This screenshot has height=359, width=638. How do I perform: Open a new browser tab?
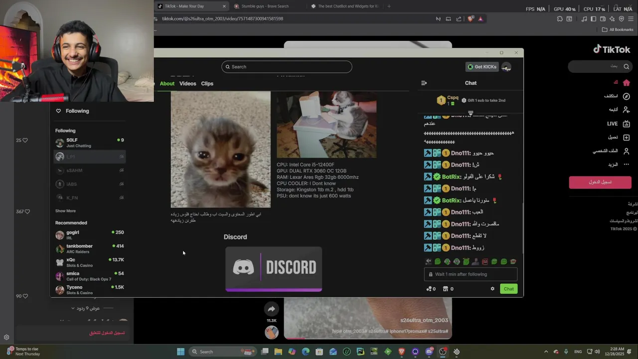(389, 6)
